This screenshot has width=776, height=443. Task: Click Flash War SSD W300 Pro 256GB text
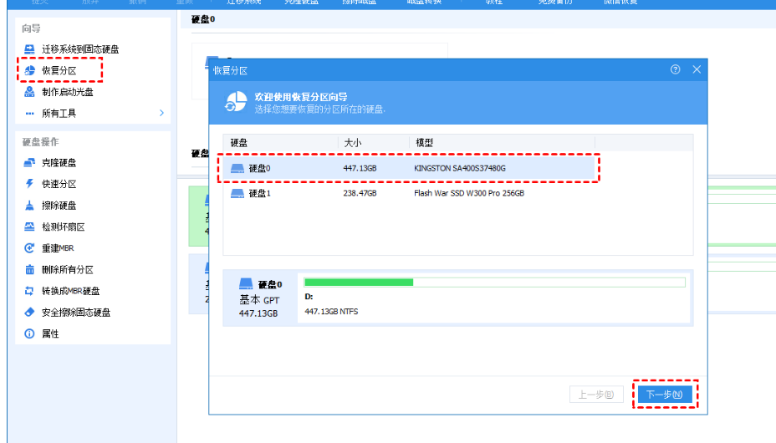(468, 193)
